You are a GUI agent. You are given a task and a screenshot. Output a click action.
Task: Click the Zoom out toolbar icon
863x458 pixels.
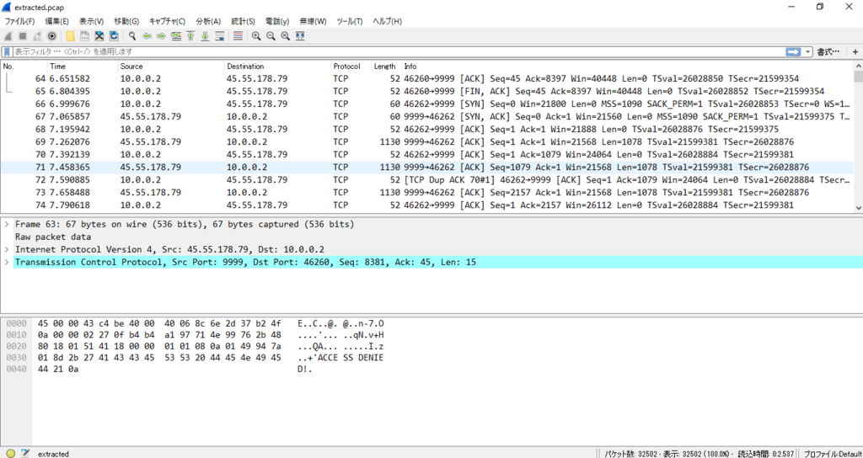point(271,36)
